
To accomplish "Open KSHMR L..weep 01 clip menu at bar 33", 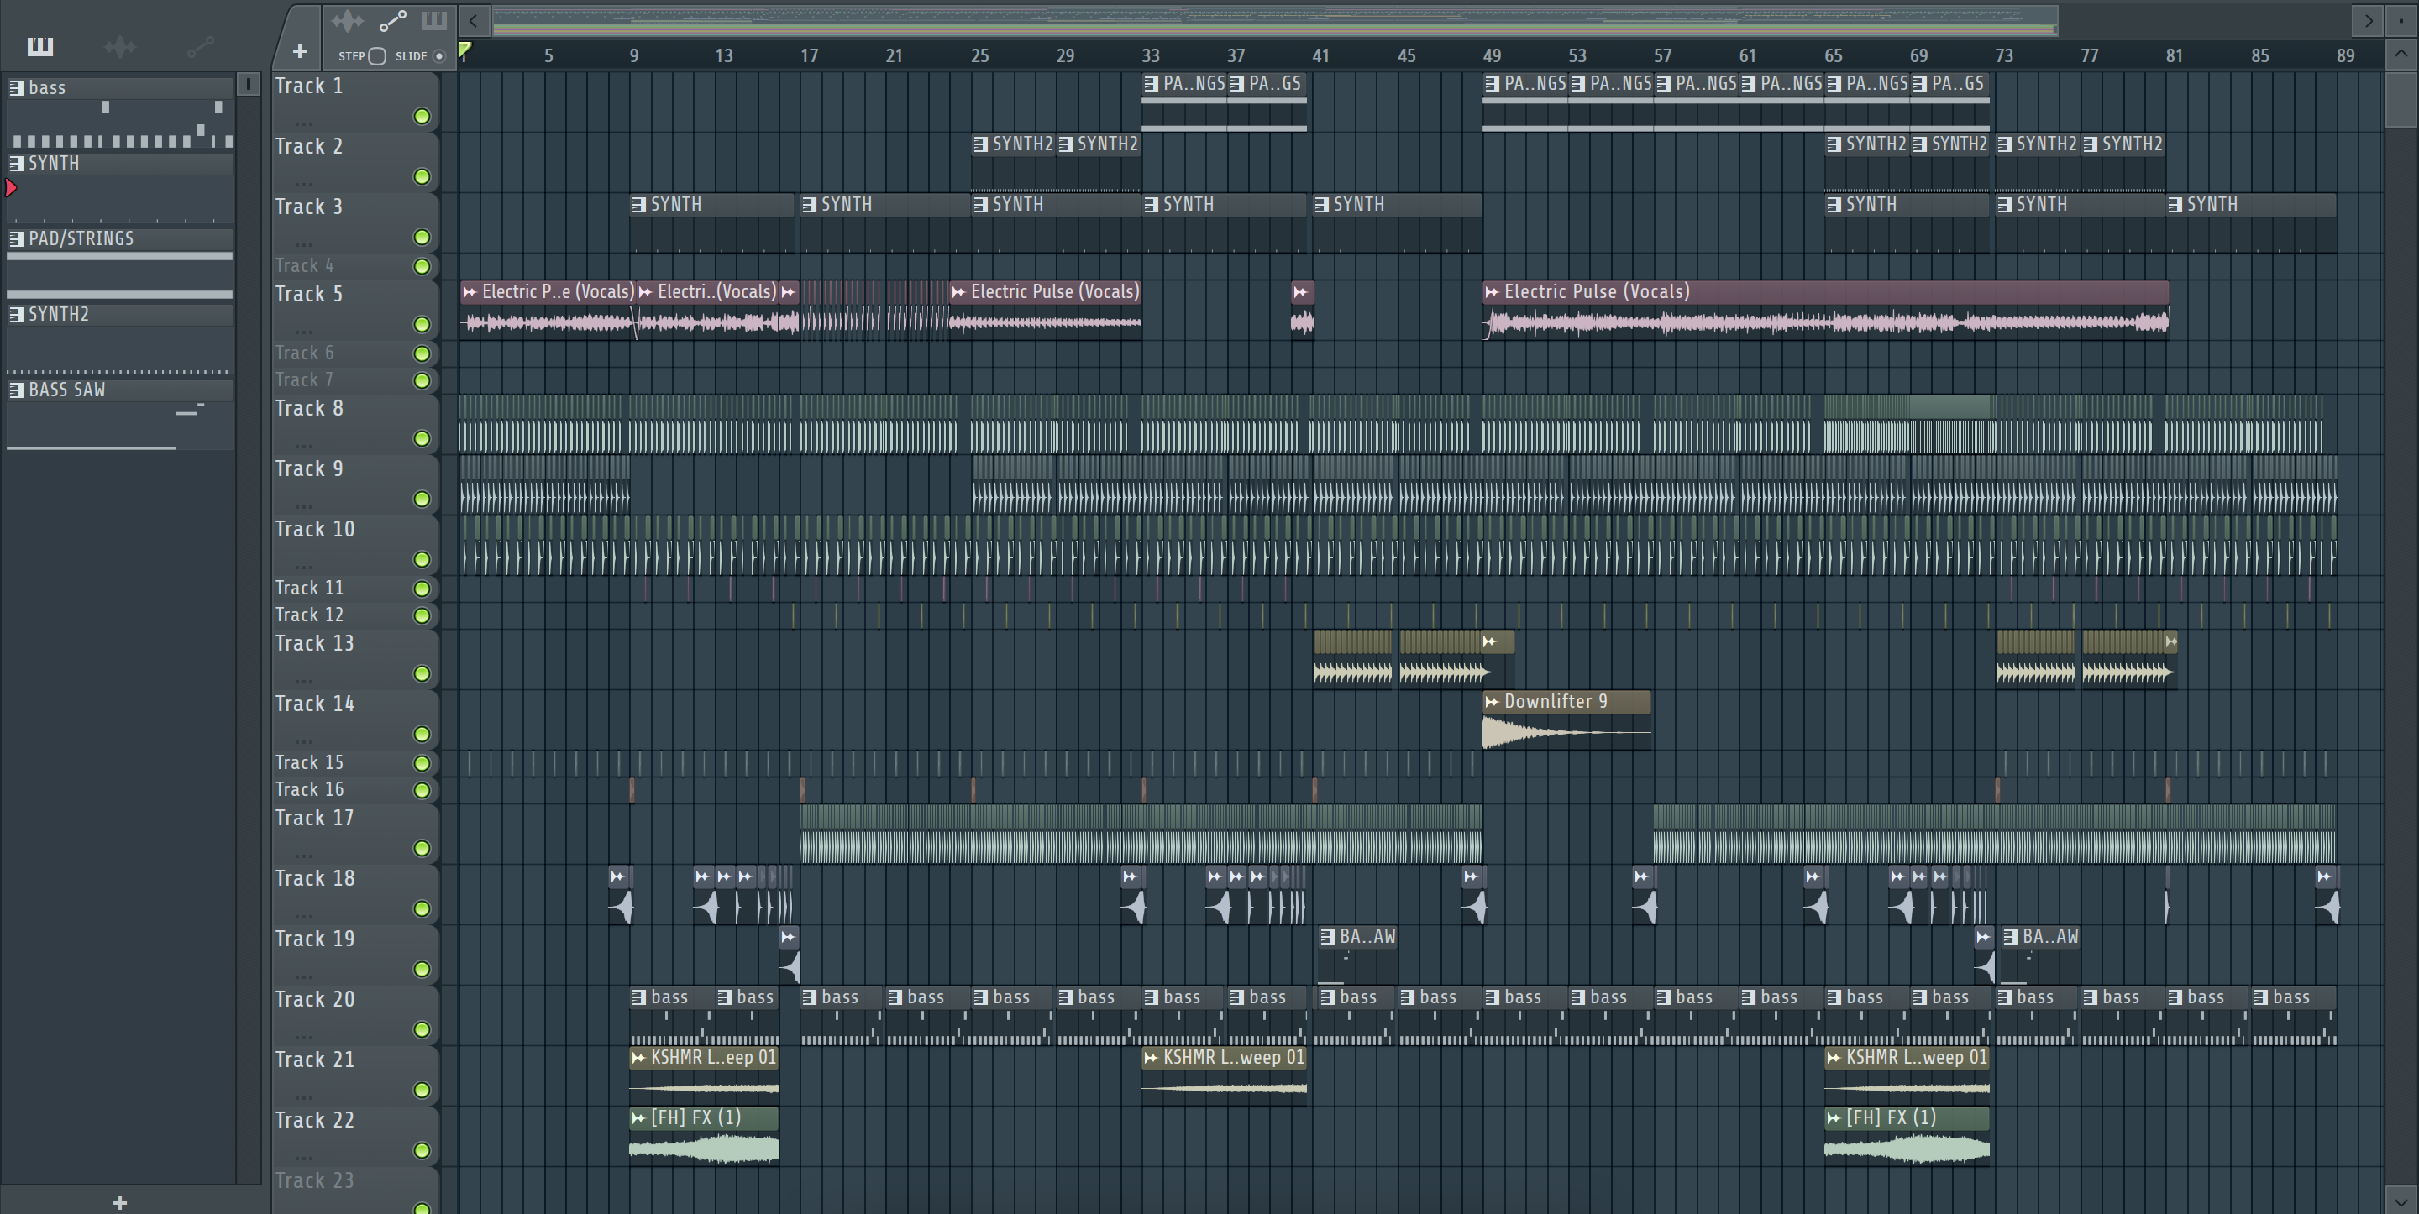I will pos(1151,1057).
